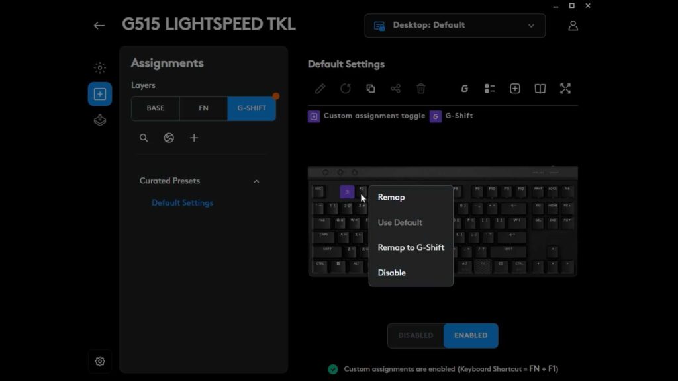This screenshot has width=678, height=381.
Task: Open the Lighting settings sidebar icon
Action: tap(100, 68)
